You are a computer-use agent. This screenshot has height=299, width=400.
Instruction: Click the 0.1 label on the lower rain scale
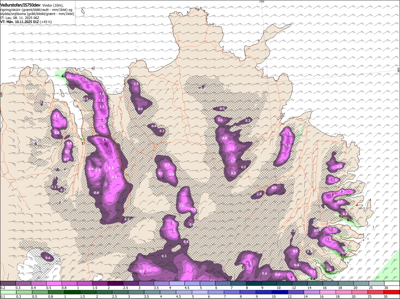2,297
